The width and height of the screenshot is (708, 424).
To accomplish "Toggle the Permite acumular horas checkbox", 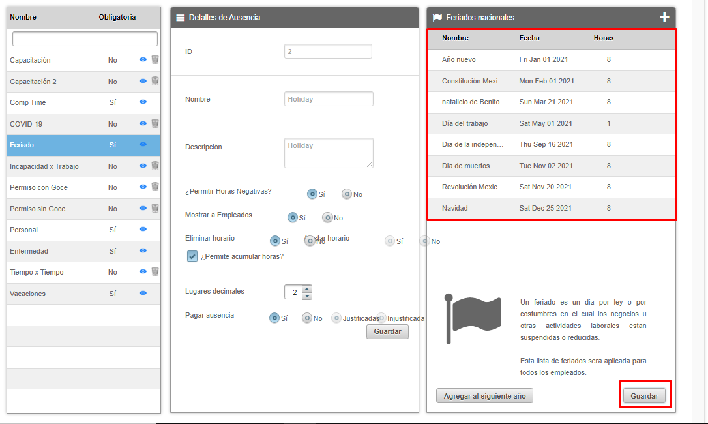I will coord(192,256).
